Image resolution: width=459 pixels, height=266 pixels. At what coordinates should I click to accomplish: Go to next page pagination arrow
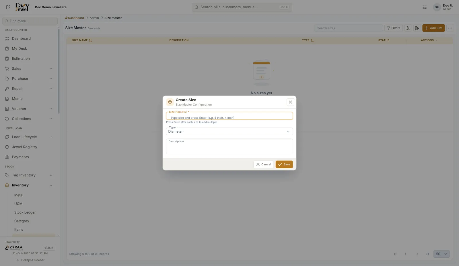coord(417,254)
